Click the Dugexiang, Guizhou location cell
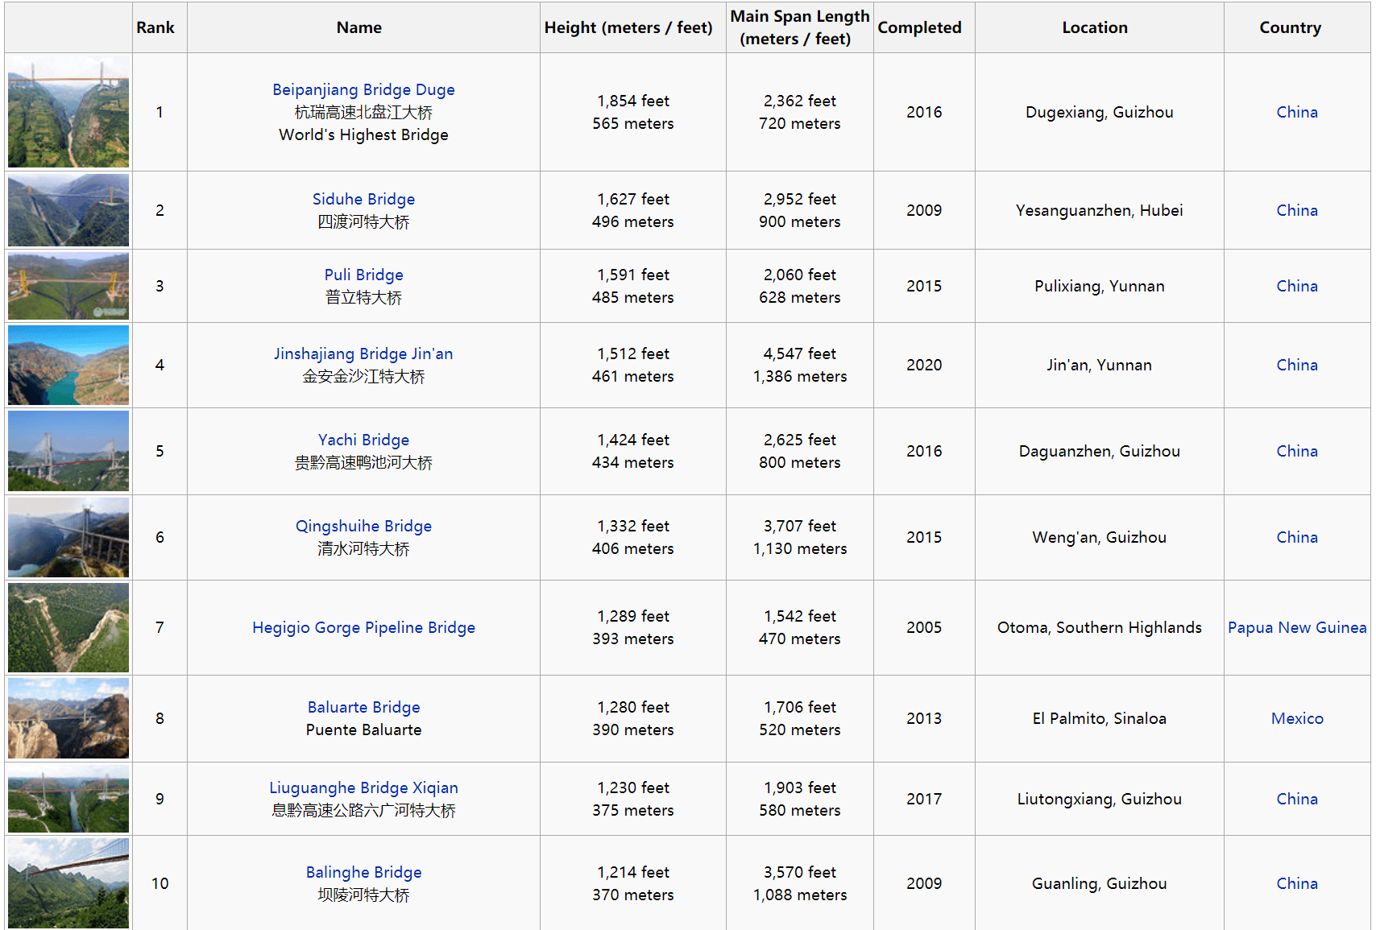 [x=1099, y=112]
